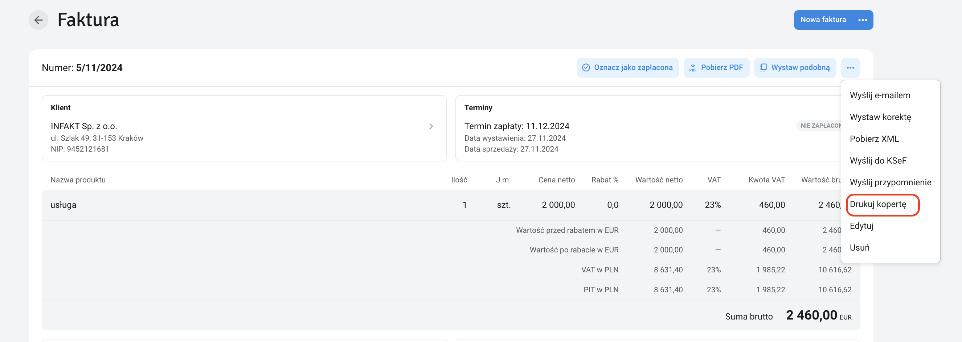Image resolution: width=962 pixels, height=342 pixels.
Task: Click the NIP: 9452121681 text
Action: [80, 149]
